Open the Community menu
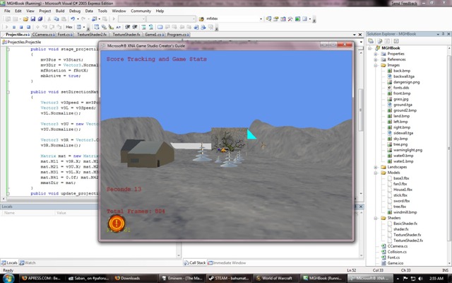The image size is (452, 283). 141,11
